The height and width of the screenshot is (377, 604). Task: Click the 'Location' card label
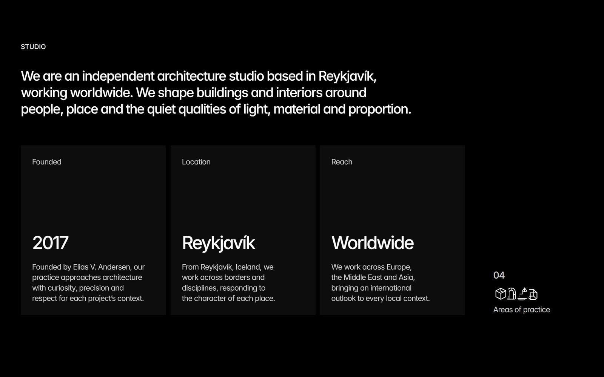coord(196,162)
